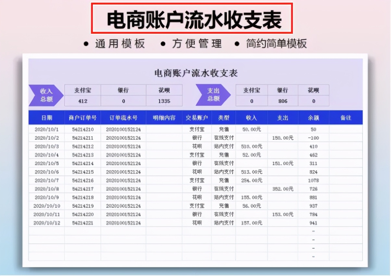Click the 花呗 header showing income total 1335
Image resolution: width=391 pixels, height=276 pixels.
[164, 90]
